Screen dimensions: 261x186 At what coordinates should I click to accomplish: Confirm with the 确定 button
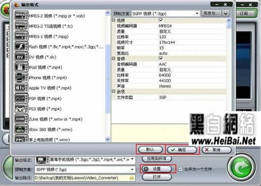[x=182, y=150]
